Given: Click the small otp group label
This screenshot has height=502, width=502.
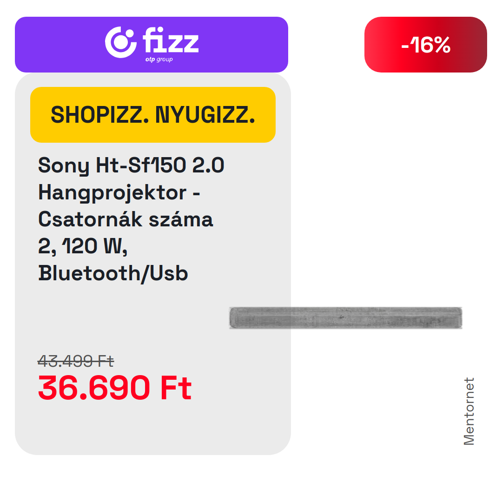Looking at the screenshot, I should pyautogui.click(x=159, y=59).
